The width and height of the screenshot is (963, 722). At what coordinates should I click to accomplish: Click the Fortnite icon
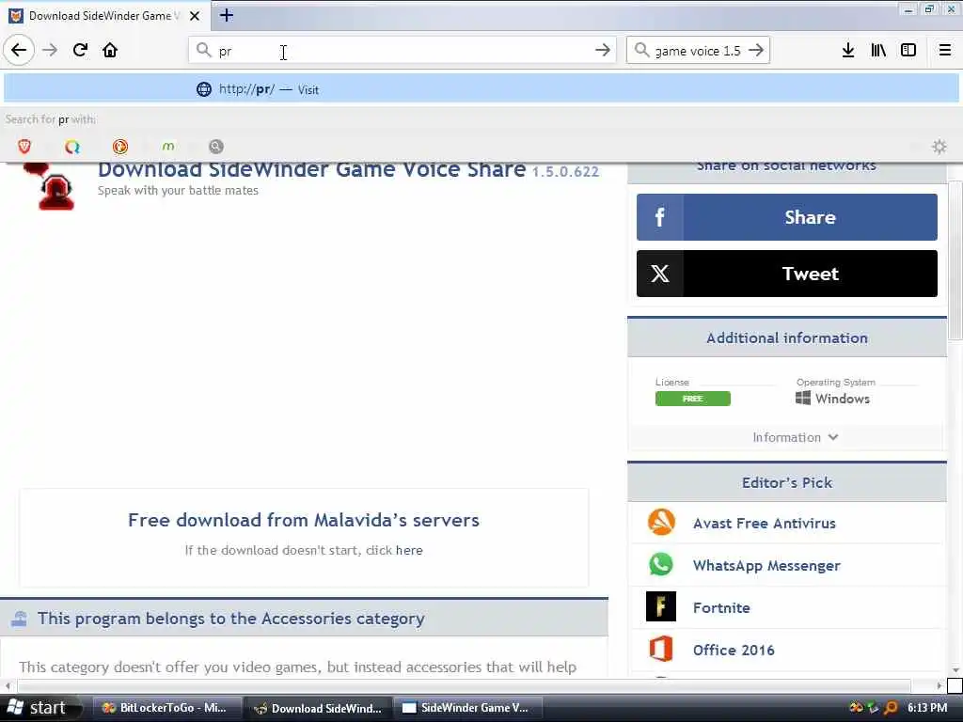pyautogui.click(x=661, y=606)
